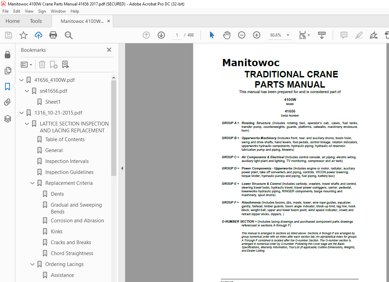Open the Layers panel icon

(8, 119)
